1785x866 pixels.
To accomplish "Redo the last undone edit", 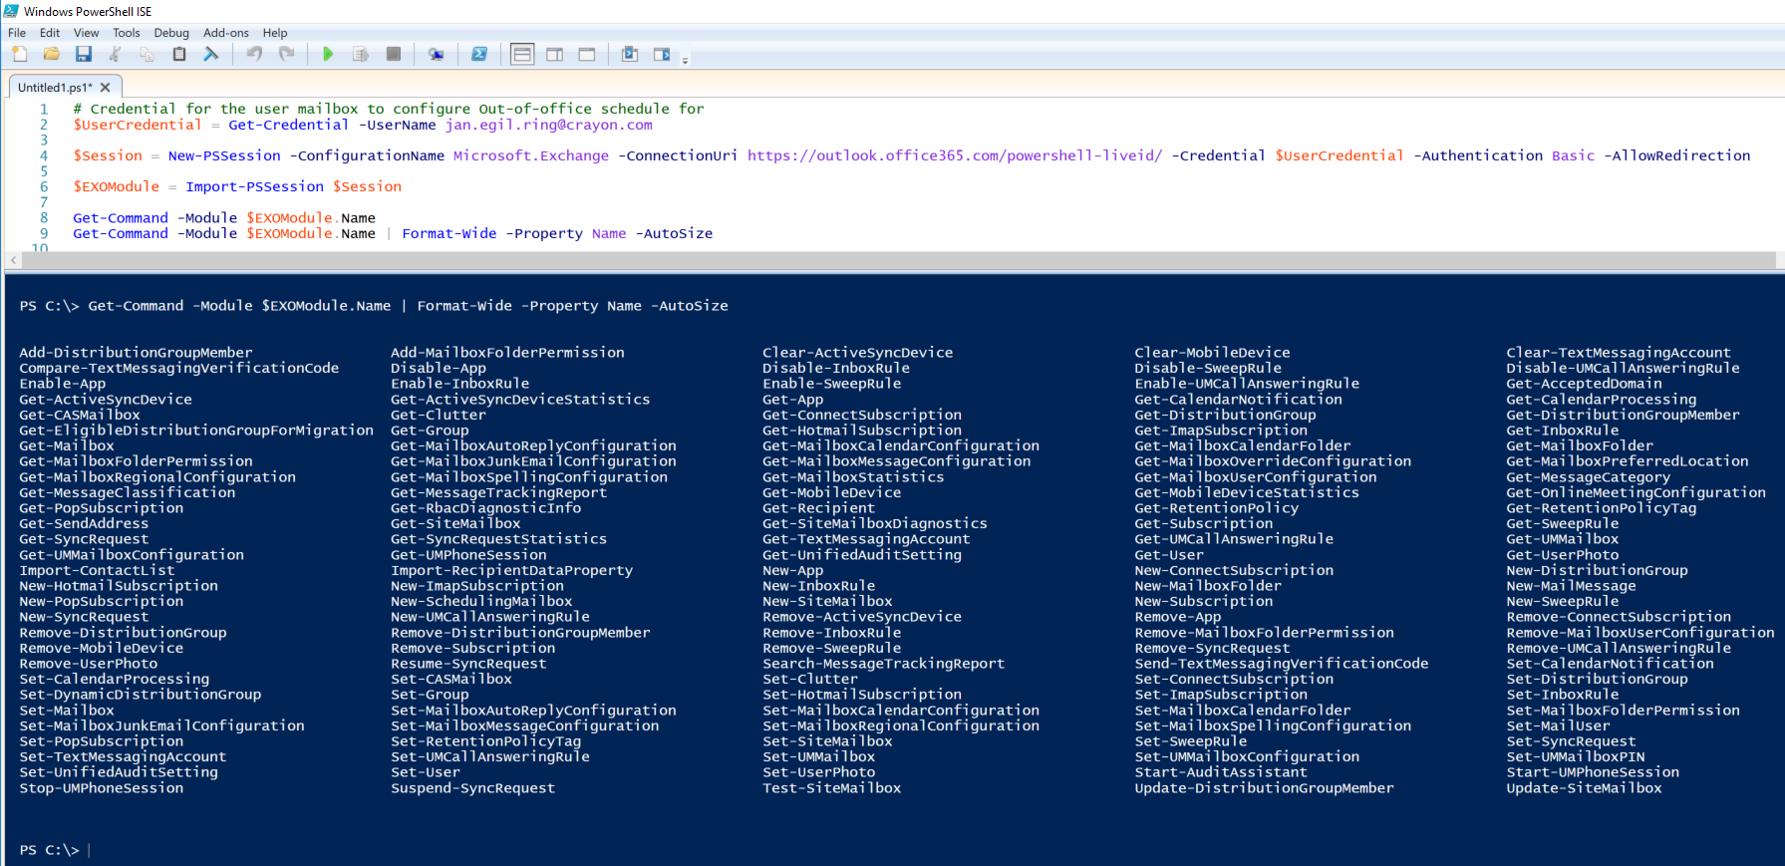I will pos(287,54).
